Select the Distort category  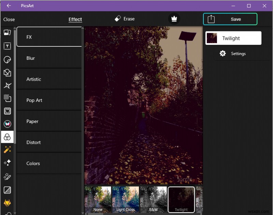[49, 142]
